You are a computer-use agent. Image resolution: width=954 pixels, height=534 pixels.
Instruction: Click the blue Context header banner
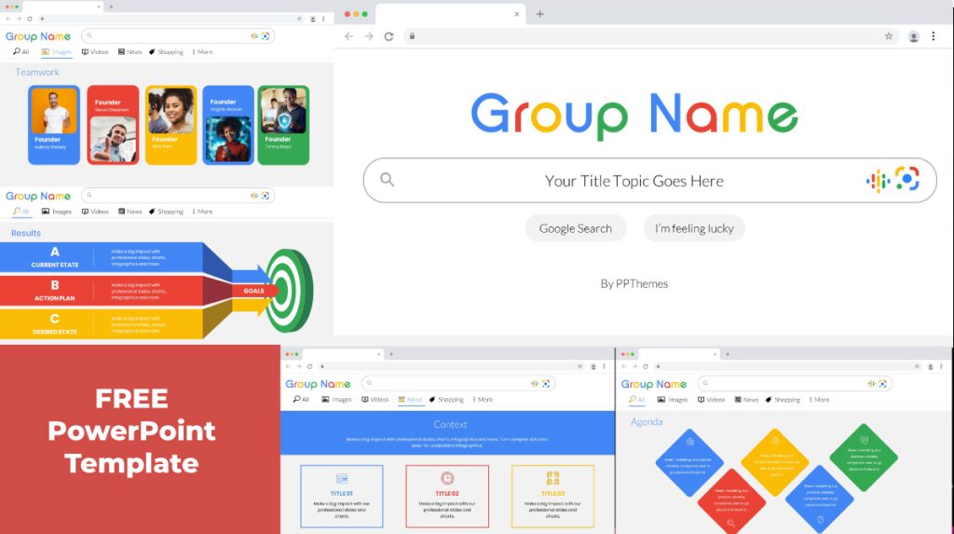[448, 433]
